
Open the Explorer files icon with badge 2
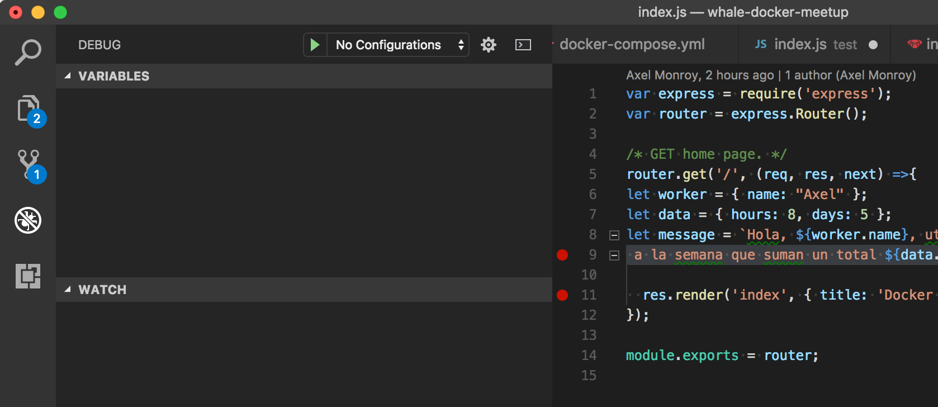(x=31, y=111)
